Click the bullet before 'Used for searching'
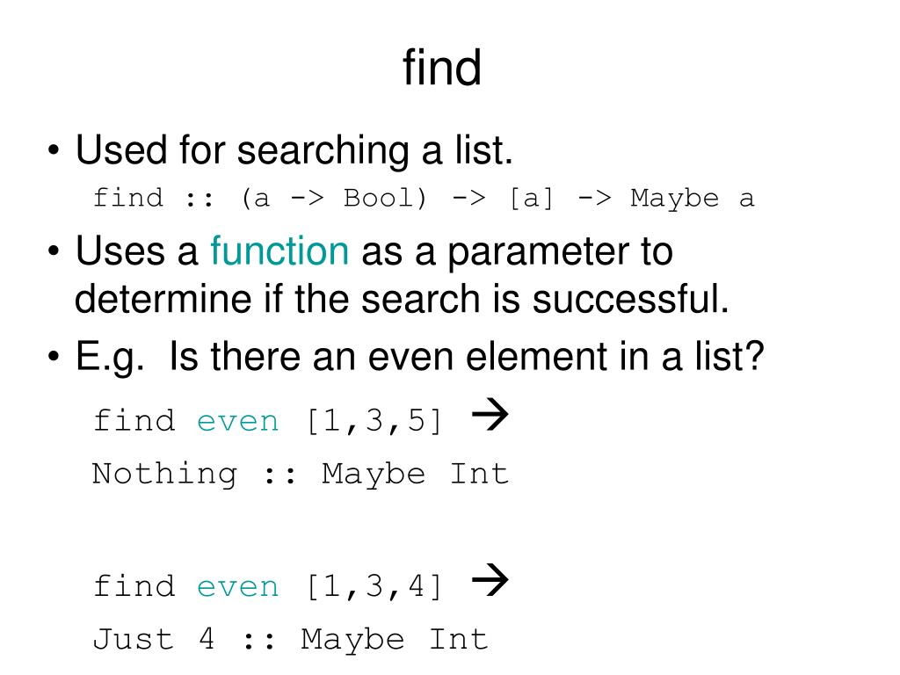This screenshot has width=900, height=675. (x=54, y=151)
